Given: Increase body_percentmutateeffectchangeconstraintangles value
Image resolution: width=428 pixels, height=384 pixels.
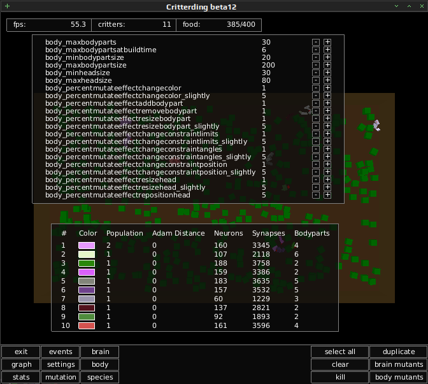Looking at the screenshot, I should coord(327,149).
